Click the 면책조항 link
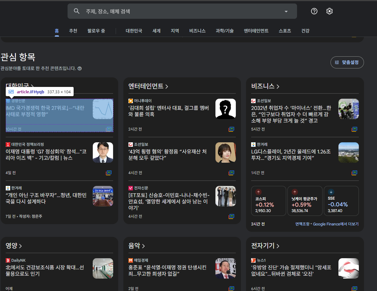This screenshot has width=377, height=291. 302,224
